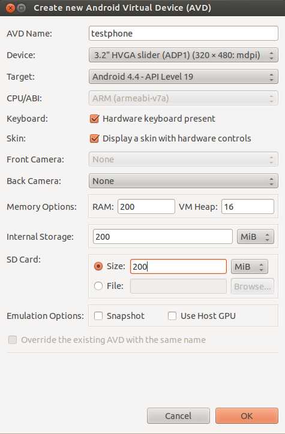Click the Internal Storage value field
285x434 pixels.
(163, 237)
